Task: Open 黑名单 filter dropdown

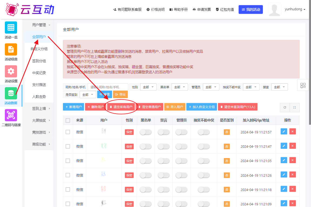Action: (180, 87)
